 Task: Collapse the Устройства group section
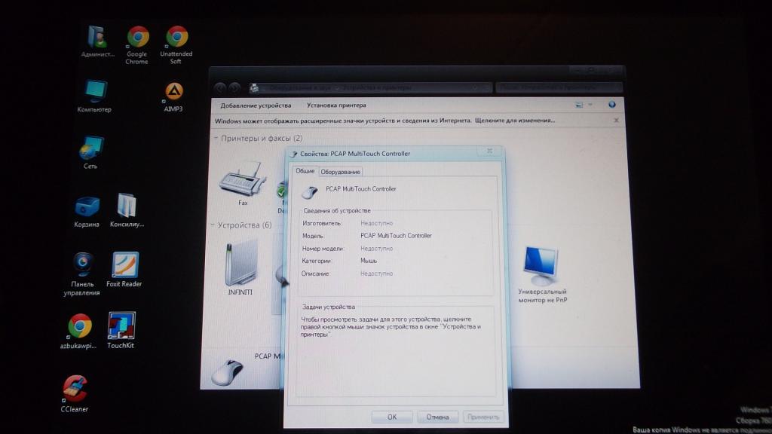tap(214, 225)
